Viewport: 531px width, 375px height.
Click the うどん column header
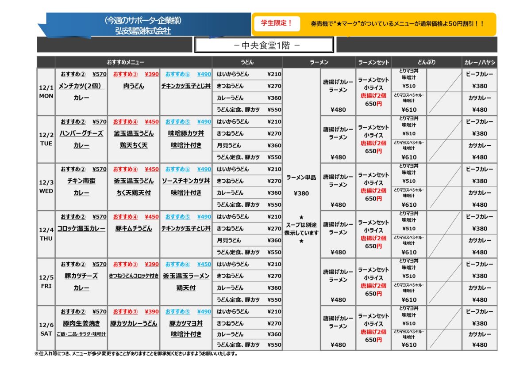247,62
